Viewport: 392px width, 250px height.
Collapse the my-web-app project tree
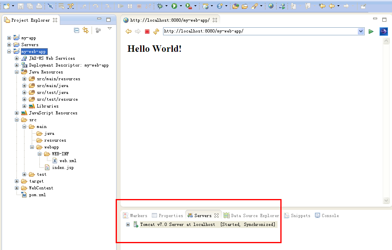click(x=9, y=51)
